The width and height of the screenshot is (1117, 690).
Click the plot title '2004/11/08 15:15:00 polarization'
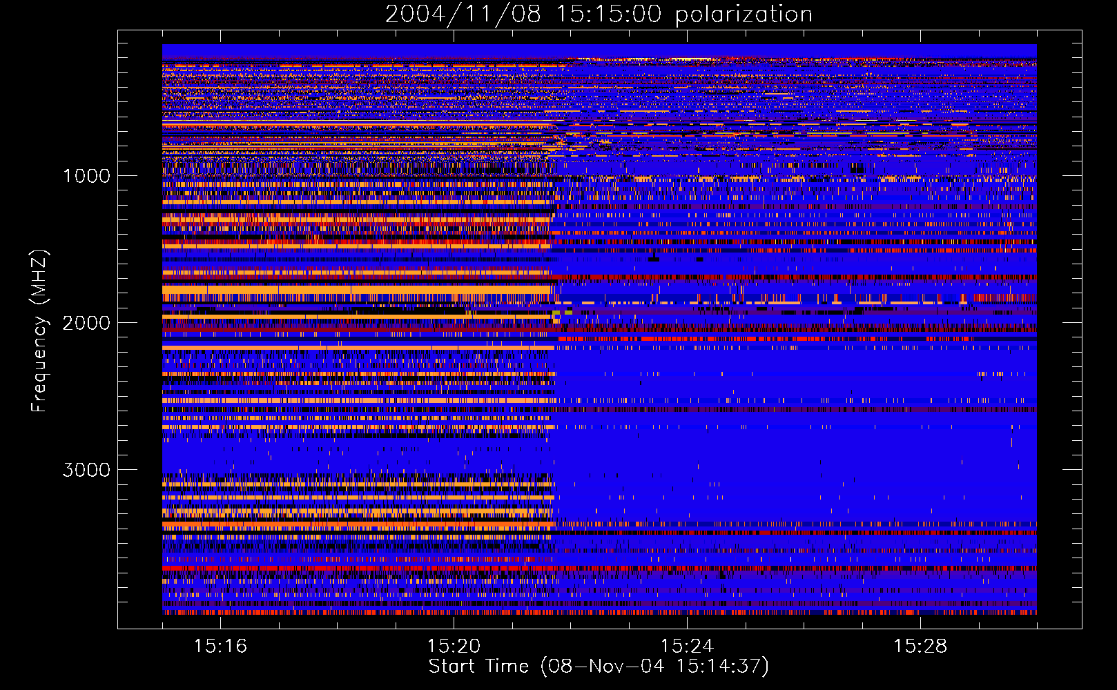(599, 14)
